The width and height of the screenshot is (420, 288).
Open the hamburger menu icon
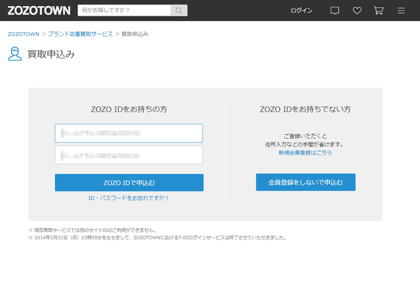(401, 10)
